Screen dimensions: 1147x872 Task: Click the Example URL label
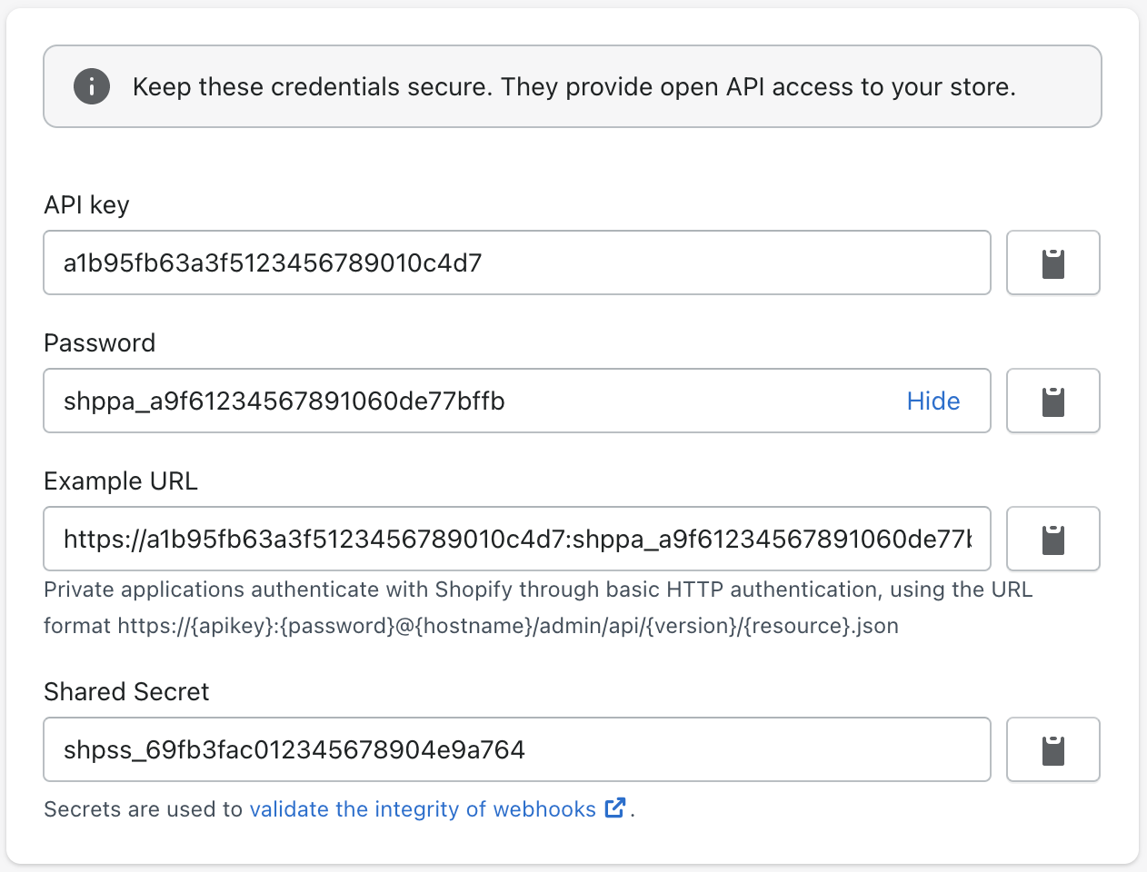[121, 481]
